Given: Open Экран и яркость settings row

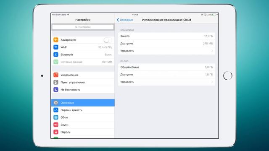Looking at the screenshot, I should 83,110.
